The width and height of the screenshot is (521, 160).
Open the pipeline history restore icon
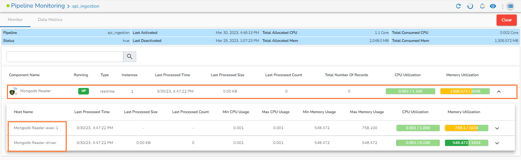pyautogui.click(x=470, y=6)
